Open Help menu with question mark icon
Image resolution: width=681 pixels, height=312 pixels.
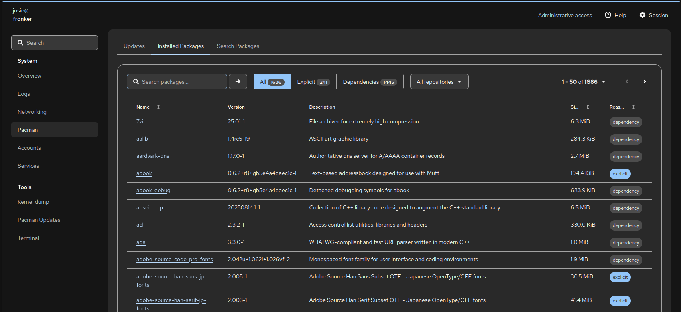click(x=616, y=15)
